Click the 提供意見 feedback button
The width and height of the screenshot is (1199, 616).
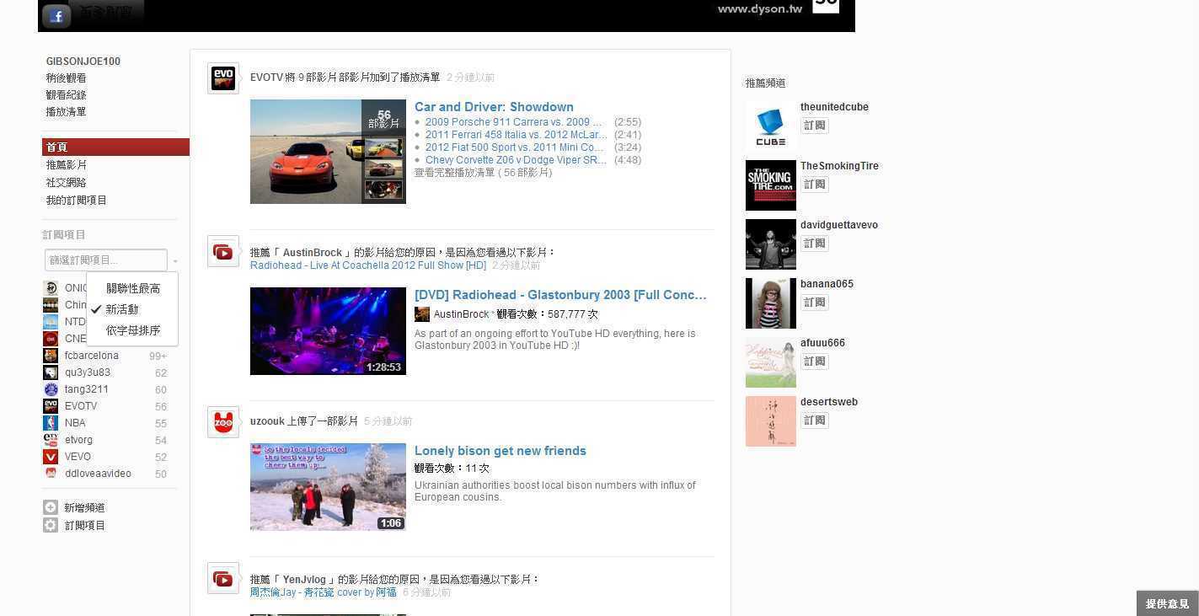point(1167,603)
